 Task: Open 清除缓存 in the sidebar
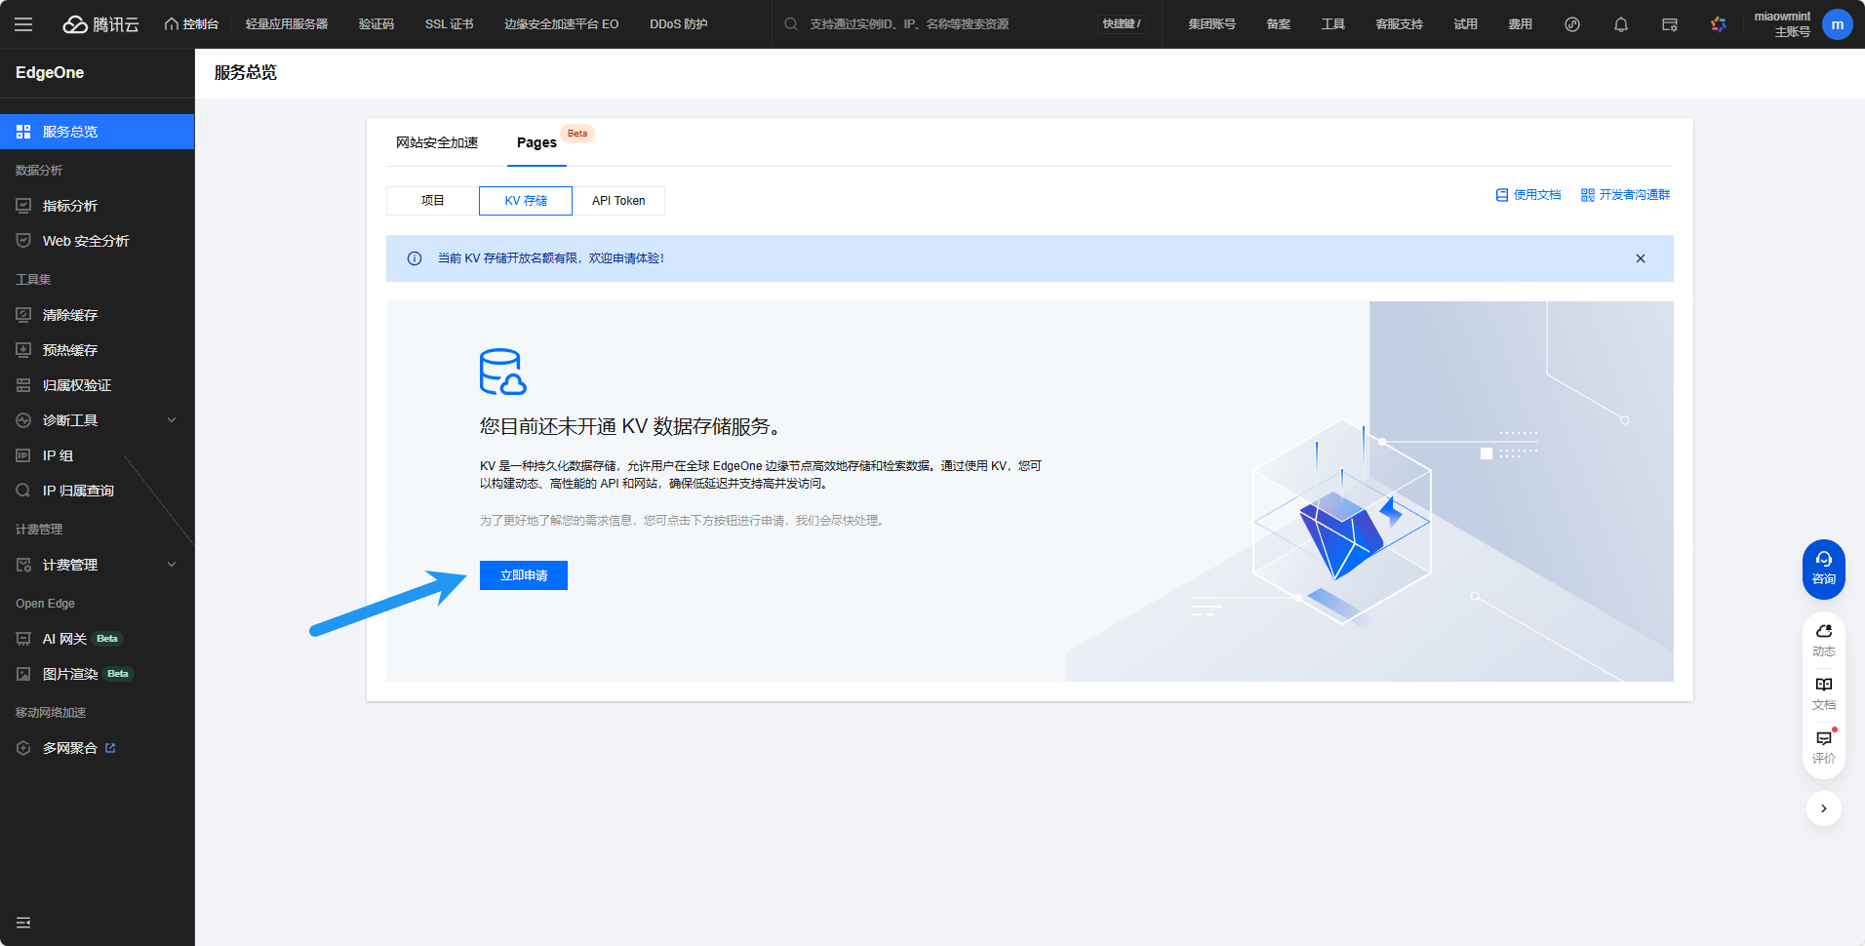tap(69, 315)
